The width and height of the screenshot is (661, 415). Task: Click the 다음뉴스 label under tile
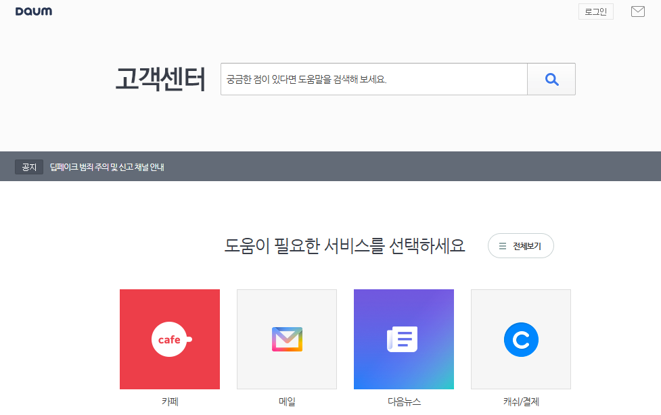pyautogui.click(x=404, y=401)
